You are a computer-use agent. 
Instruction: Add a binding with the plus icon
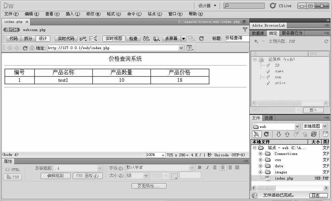(x=256, y=41)
